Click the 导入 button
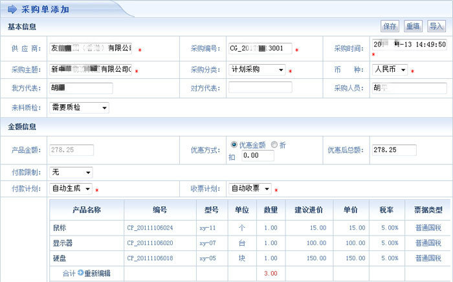453x282 pixels. pyautogui.click(x=436, y=27)
